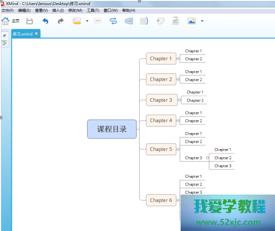Close the 练习.xmind tab
The image size is (275, 231).
tap(36, 33)
